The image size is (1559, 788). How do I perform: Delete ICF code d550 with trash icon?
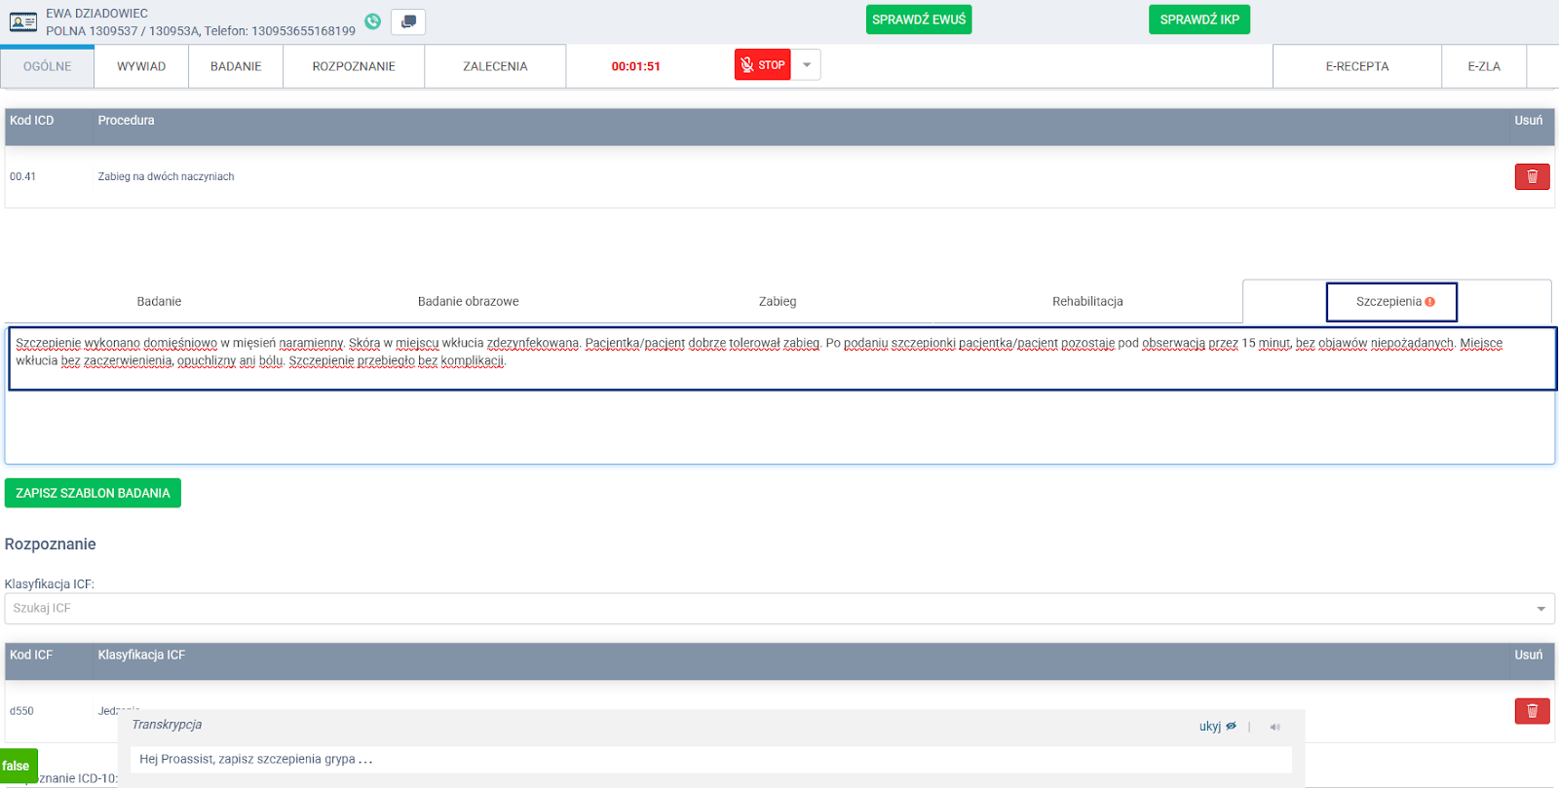tap(1532, 711)
